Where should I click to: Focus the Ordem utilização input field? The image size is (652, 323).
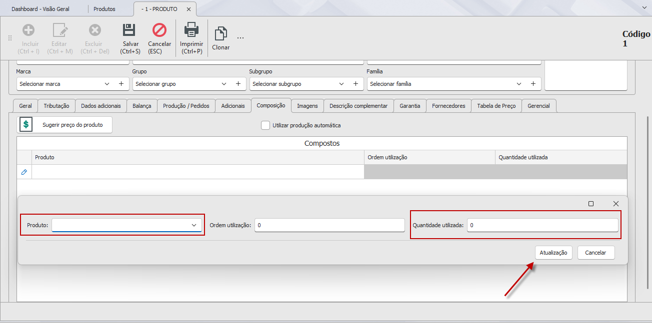pyautogui.click(x=329, y=225)
